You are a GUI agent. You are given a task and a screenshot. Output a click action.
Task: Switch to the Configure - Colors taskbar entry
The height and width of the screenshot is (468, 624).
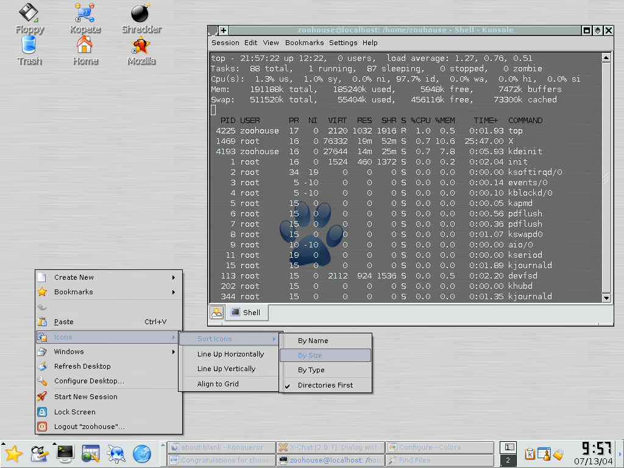point(440,447)
